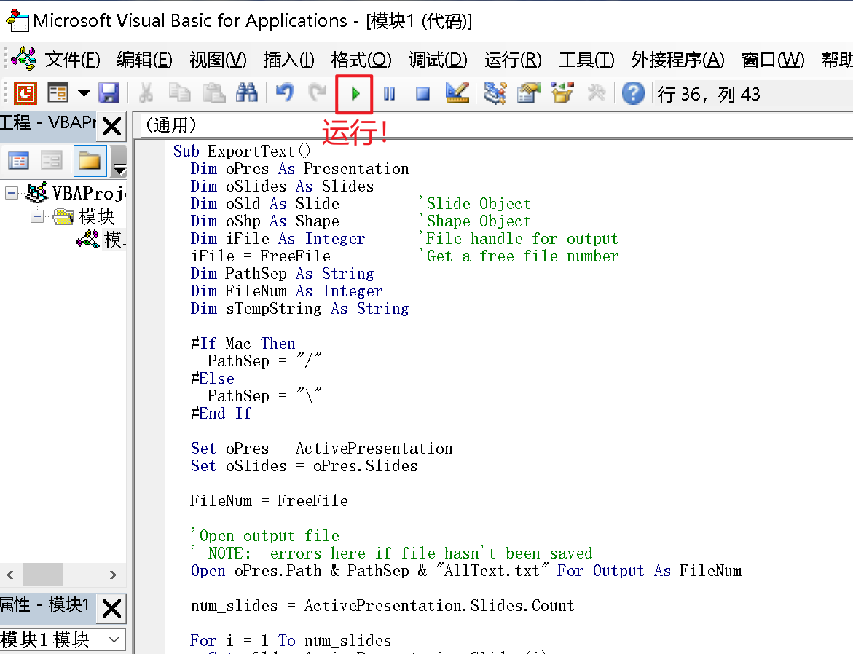Collapse the 模块 folder node

click(37, 216)
